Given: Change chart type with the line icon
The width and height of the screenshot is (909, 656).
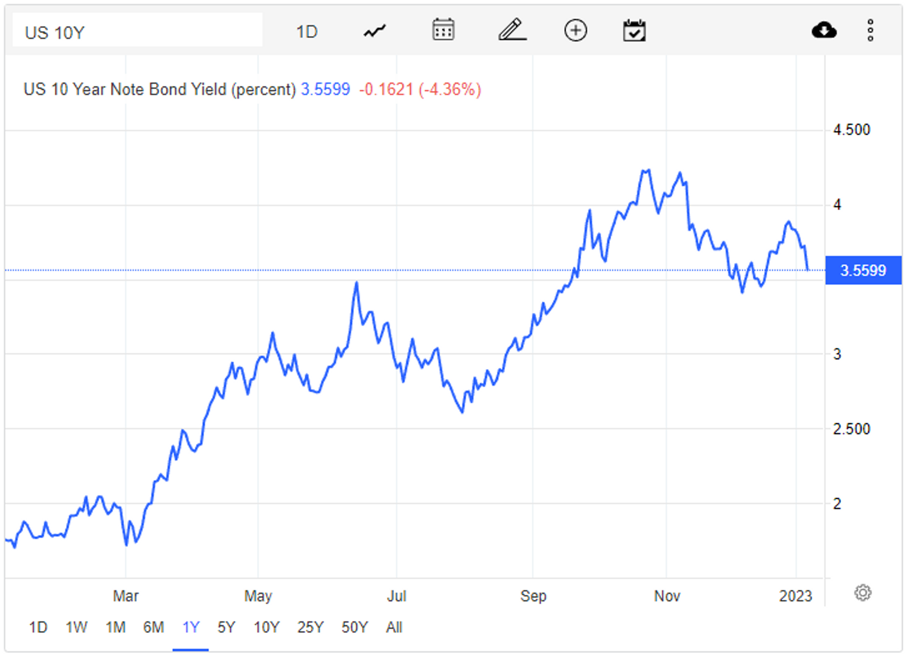Looking at the screenshot, I should point(375,31).
